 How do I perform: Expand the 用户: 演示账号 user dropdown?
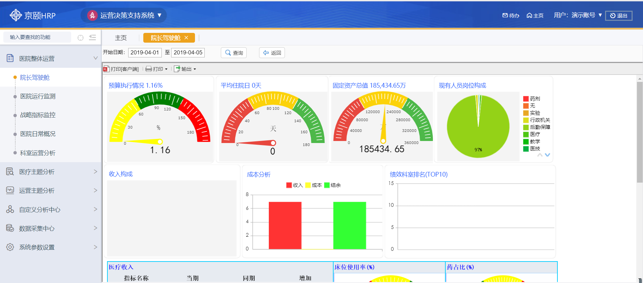coord(600,15)
